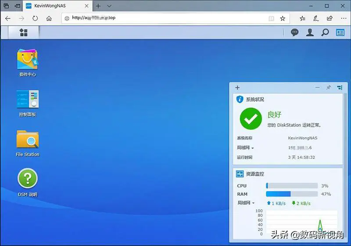Open the Package Center (套件中心) desktop icon
Viewport: 351px width, 246px height.
click(27, 59)
